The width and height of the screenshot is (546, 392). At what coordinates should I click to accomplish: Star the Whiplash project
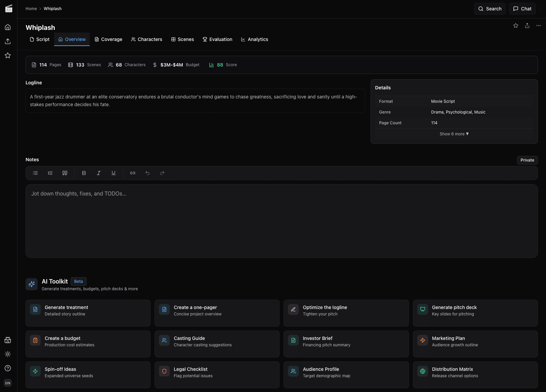[515, 25]
